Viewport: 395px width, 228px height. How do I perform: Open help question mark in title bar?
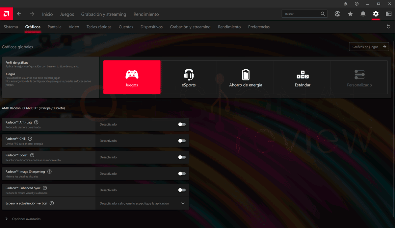point(357,4)
